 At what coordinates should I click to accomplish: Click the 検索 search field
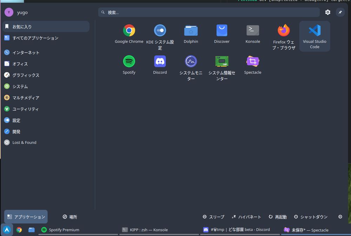pyautogui.click(x=208, y=12)
